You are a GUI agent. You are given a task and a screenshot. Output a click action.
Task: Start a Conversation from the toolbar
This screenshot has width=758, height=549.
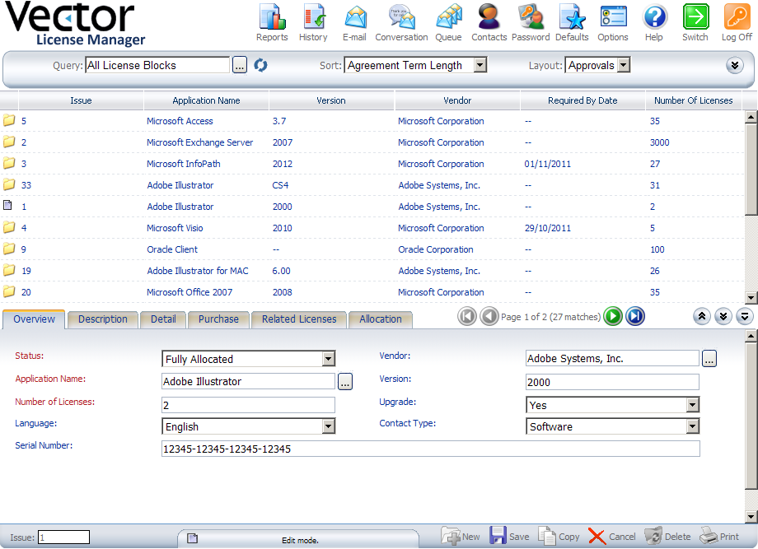click(401, 22)
